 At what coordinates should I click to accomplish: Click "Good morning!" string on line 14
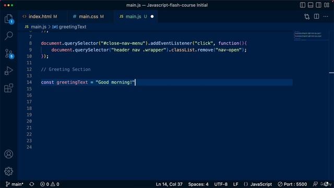115,83
